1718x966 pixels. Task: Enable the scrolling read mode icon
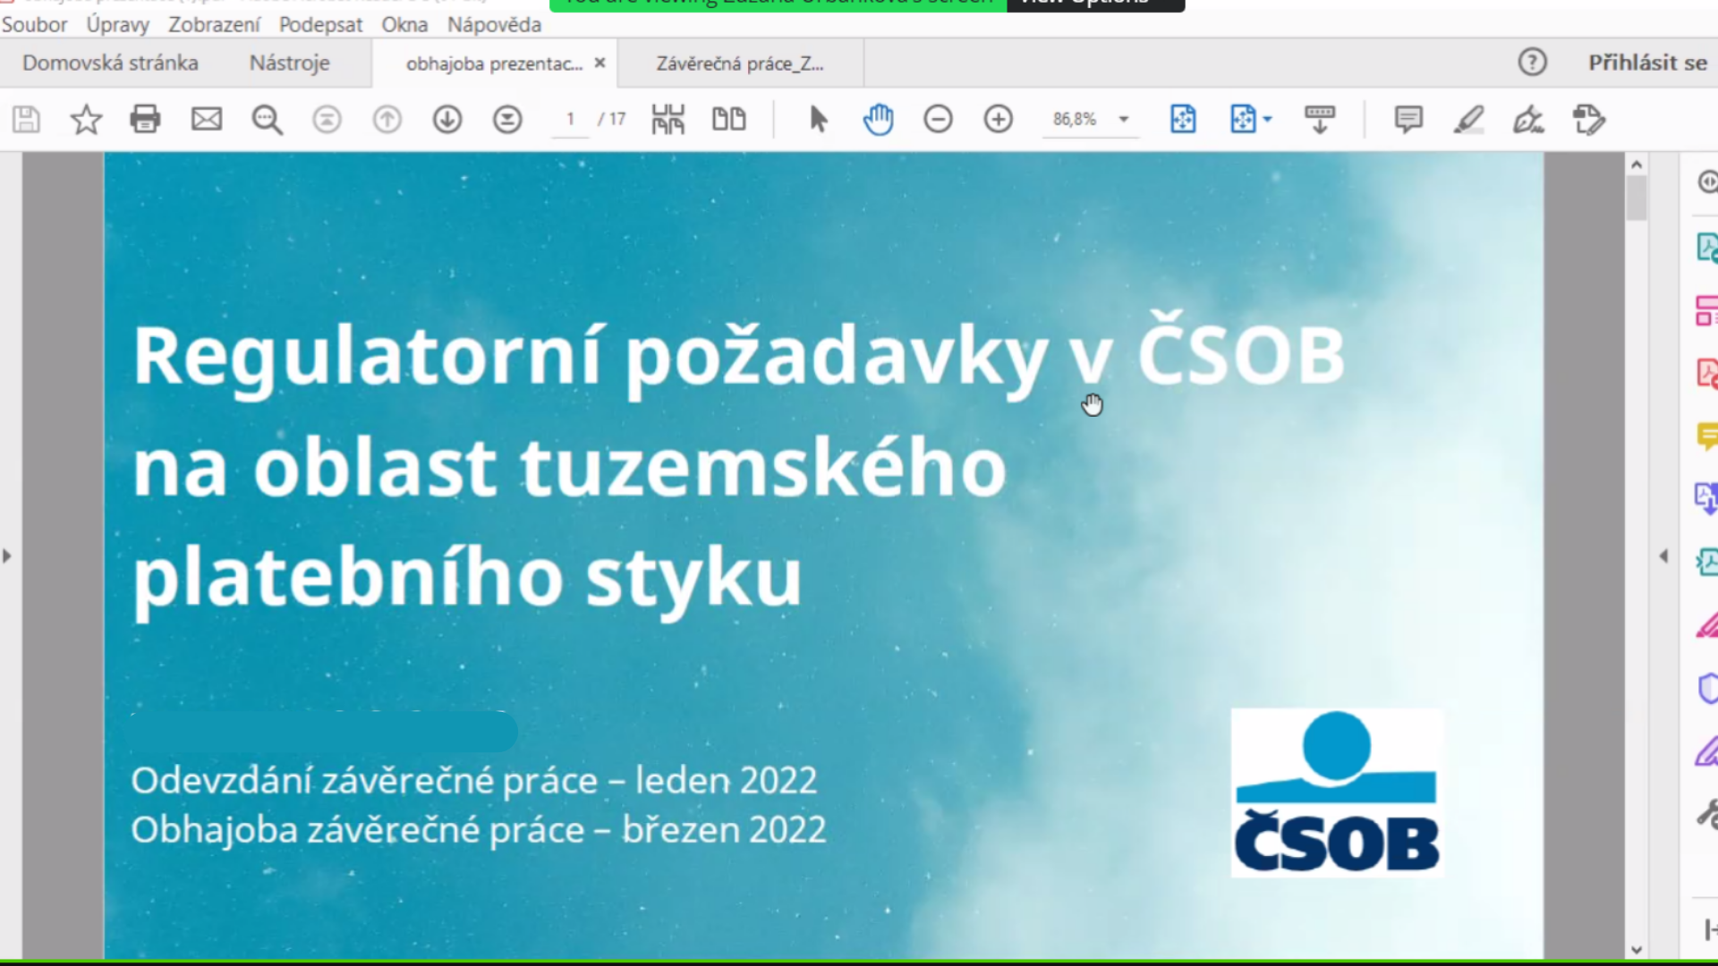(1320, 119)
